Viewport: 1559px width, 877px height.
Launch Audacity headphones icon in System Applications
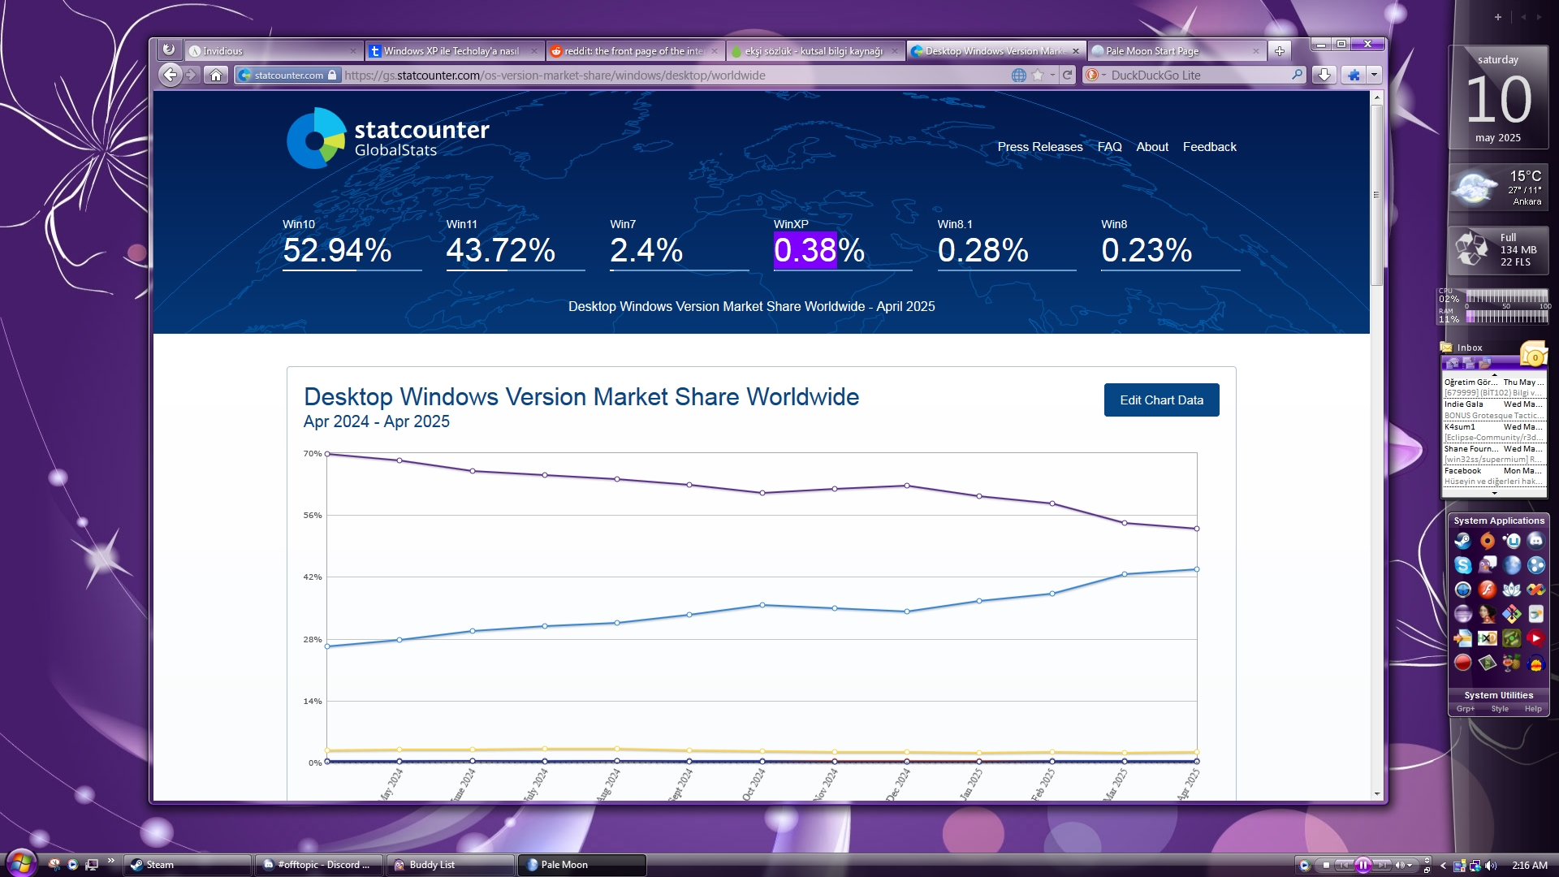[1535, 663]
